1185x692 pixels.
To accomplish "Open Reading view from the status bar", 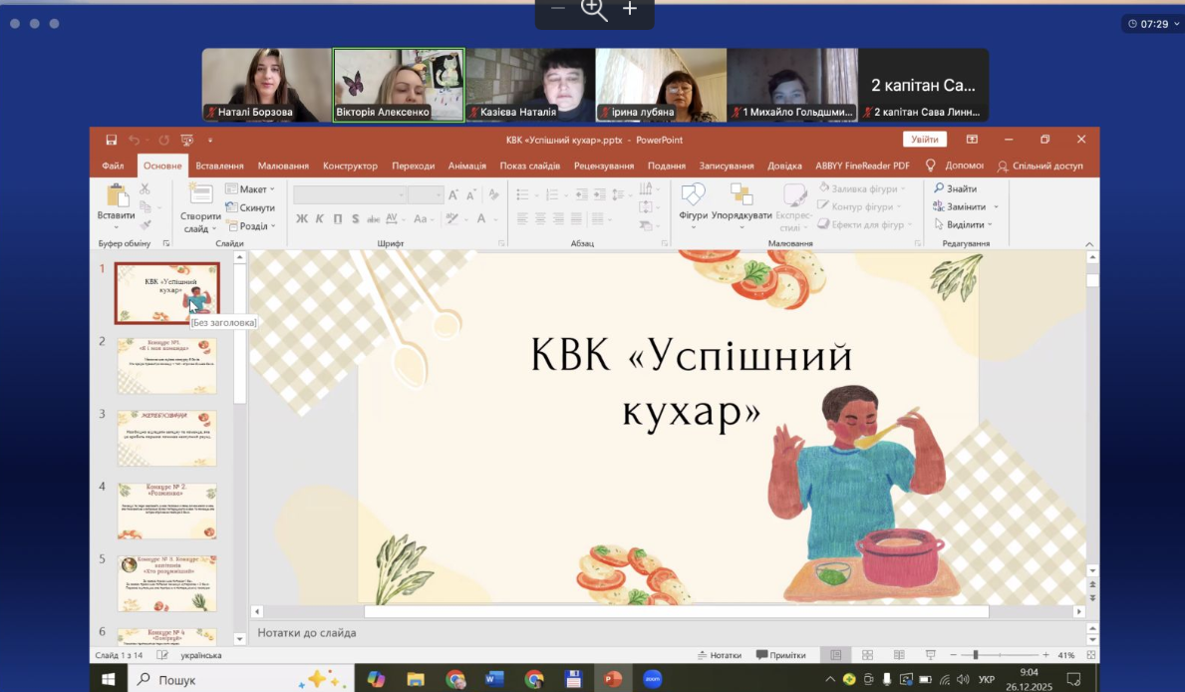I will point(898,655).
